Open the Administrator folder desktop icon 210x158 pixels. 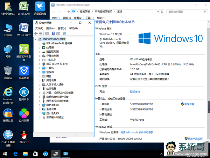click(x=8, y=8)
